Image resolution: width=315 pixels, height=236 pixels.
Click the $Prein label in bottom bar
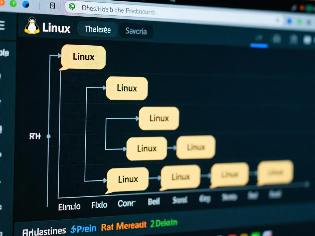[x=83, y=227]
